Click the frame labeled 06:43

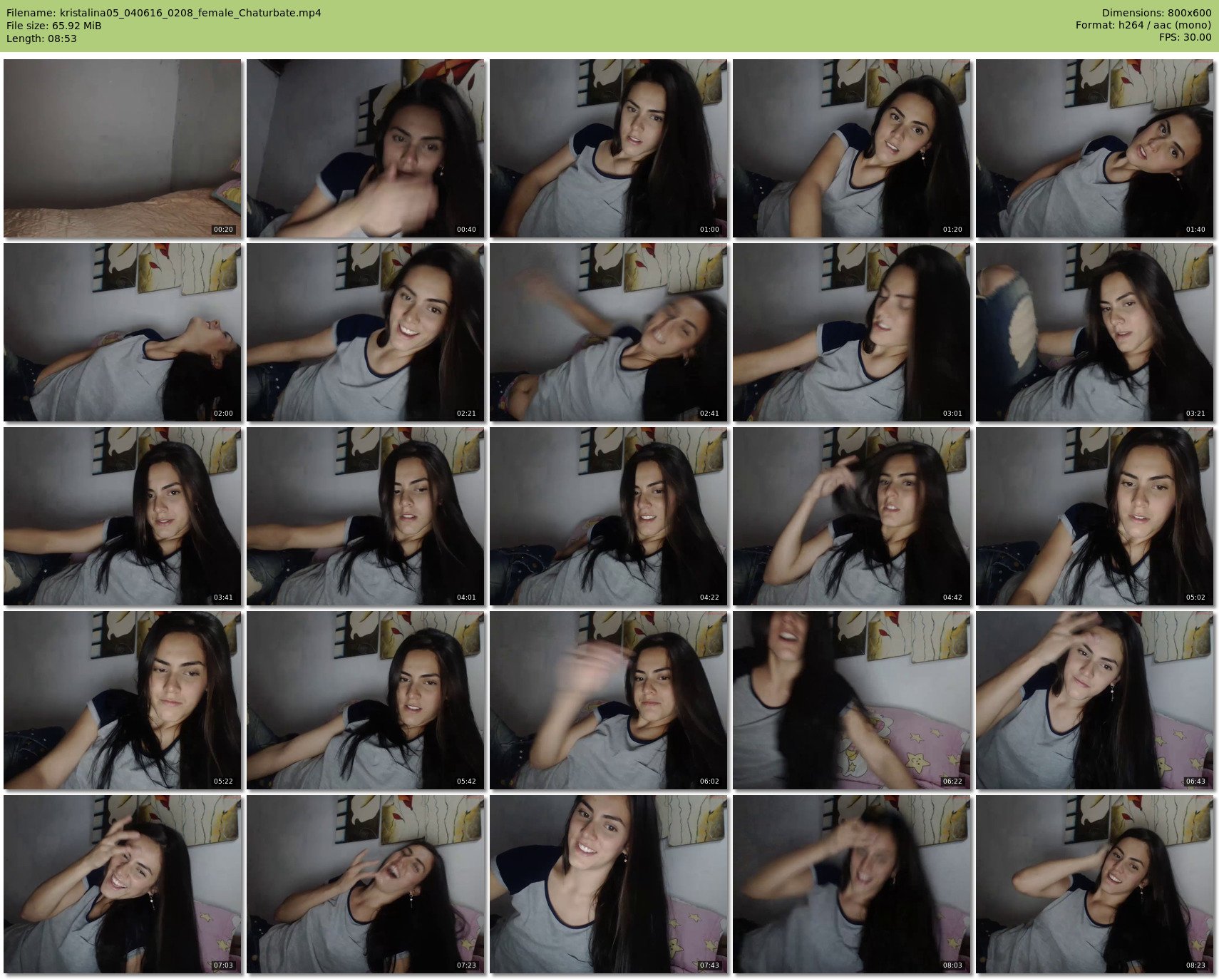pyautogui.click(x=1094, y=700)
